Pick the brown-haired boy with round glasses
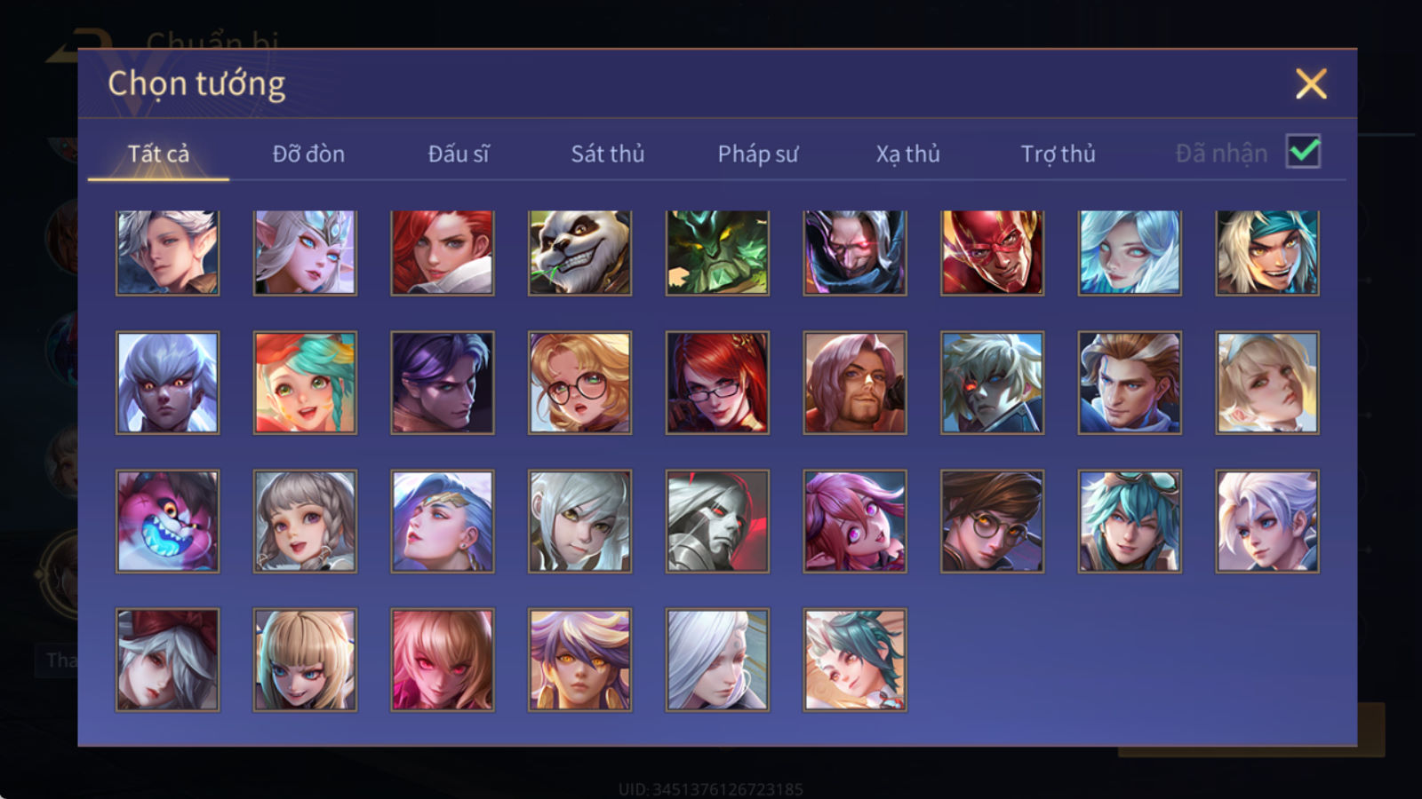 click(992, 521)
